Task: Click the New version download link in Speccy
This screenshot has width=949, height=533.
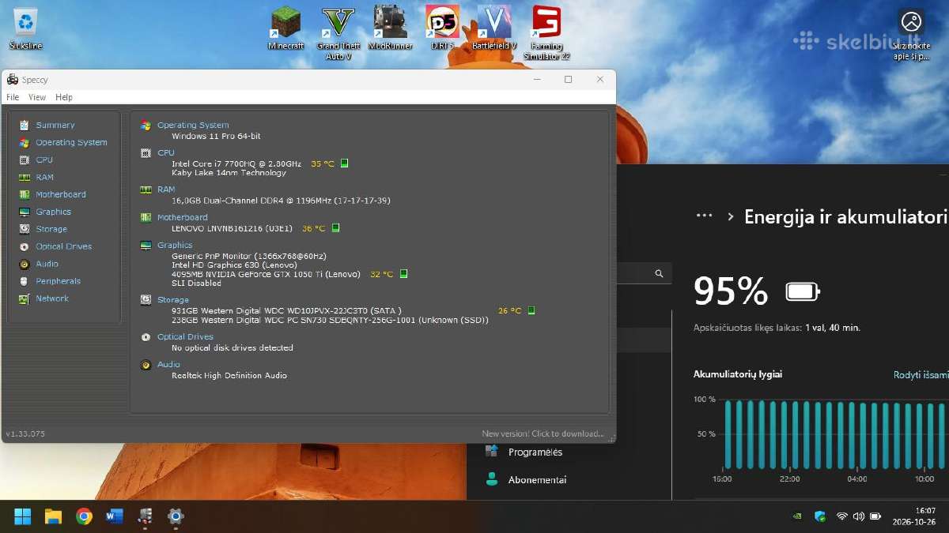Action: 543,434
